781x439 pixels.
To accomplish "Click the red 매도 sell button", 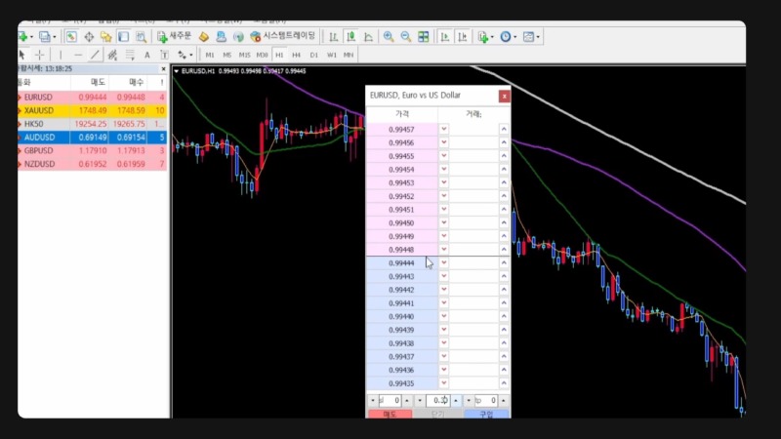I will point(390,415).
